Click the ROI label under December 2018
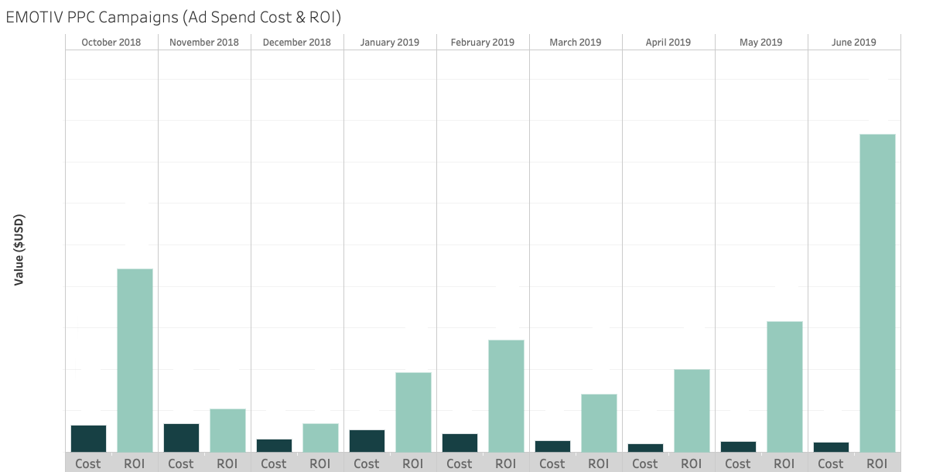 [320, 463]
